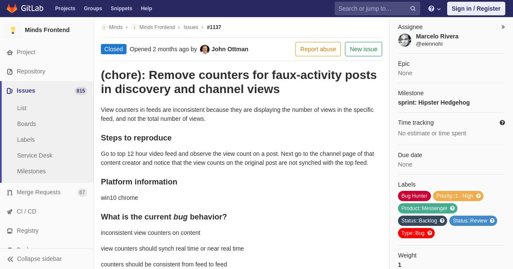This screenshot has height=269, width=513.
Task: Click the Project house icon
Action: (10, 53)
